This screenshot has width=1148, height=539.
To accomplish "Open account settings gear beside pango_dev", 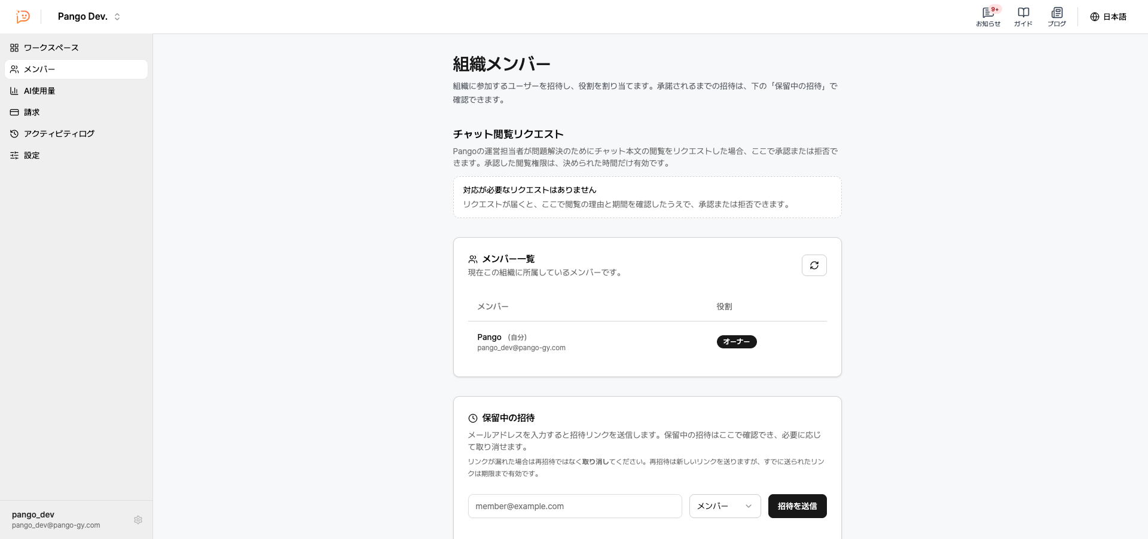I will tap(138, 520).
